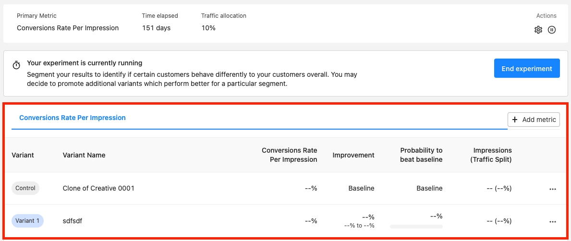Click the Variant Name column header

84,155
